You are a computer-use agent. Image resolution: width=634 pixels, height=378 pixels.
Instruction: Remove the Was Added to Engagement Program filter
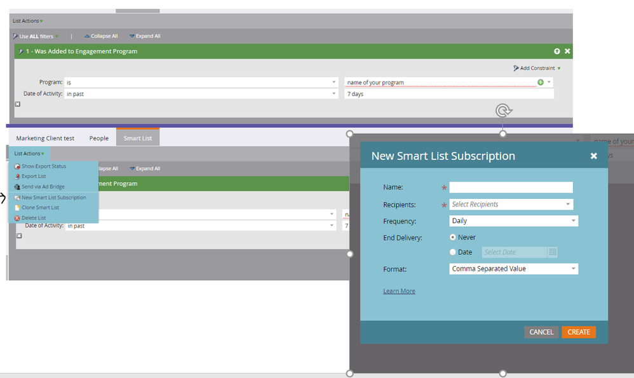click(x=567, y=51)
